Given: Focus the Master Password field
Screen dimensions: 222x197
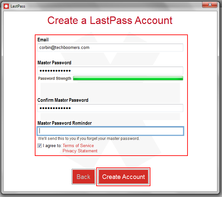Looking at the screenshot, I should (x=110, y=71).
